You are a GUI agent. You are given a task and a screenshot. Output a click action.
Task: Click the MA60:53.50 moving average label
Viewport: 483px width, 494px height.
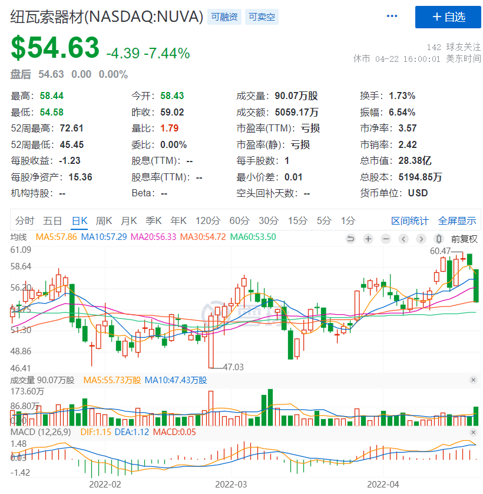coord(253,237)
